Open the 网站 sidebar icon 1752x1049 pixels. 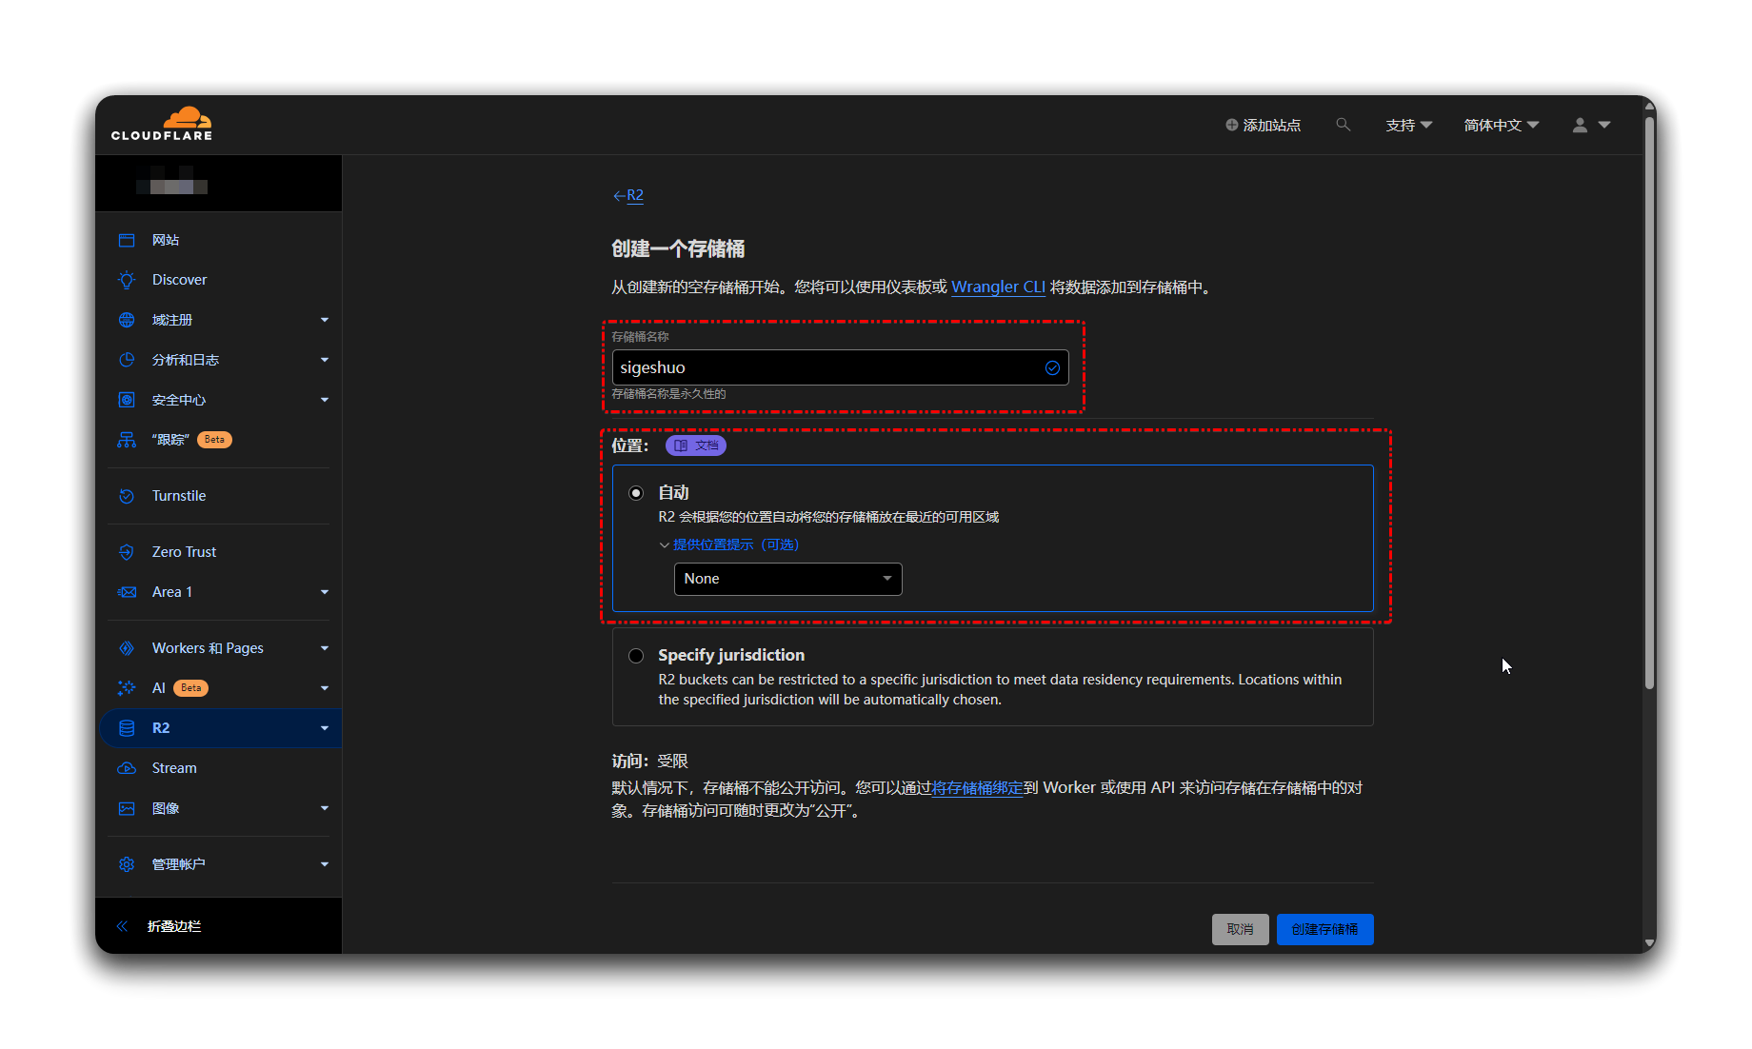(x=127, y=240)
